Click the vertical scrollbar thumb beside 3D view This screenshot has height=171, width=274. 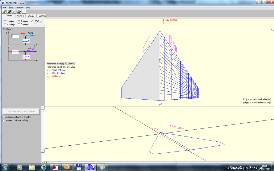tap(43, 151)
